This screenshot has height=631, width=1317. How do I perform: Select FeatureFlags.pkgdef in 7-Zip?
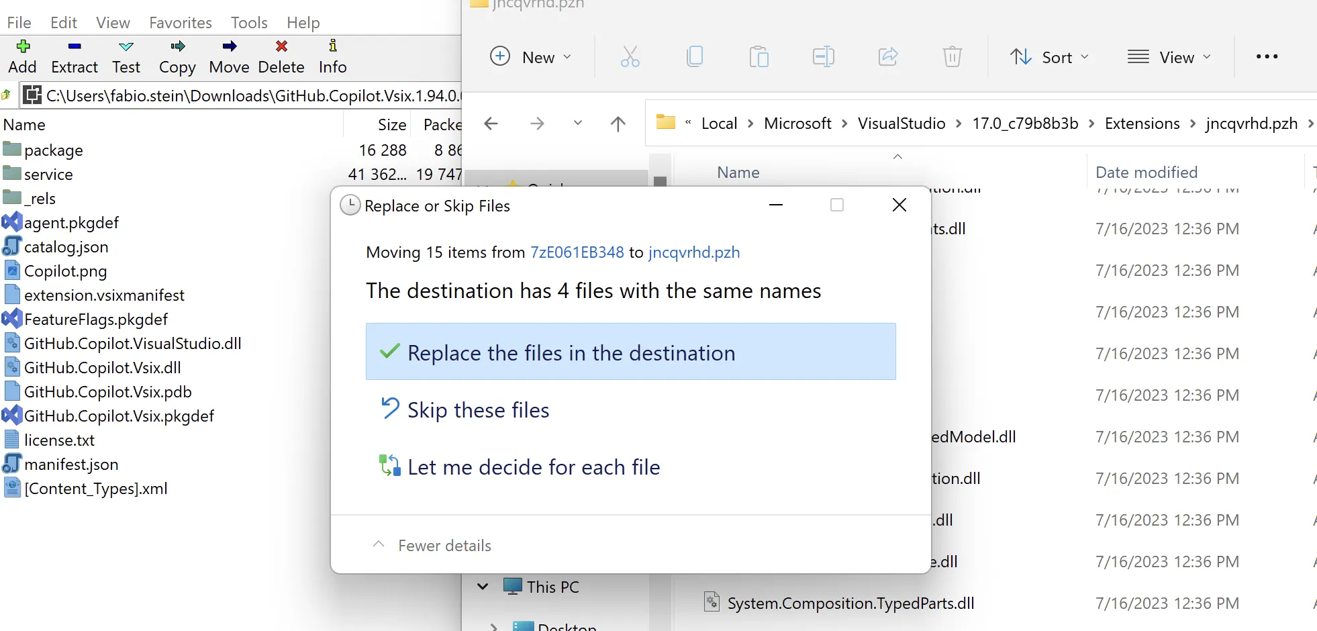point(85,319)
